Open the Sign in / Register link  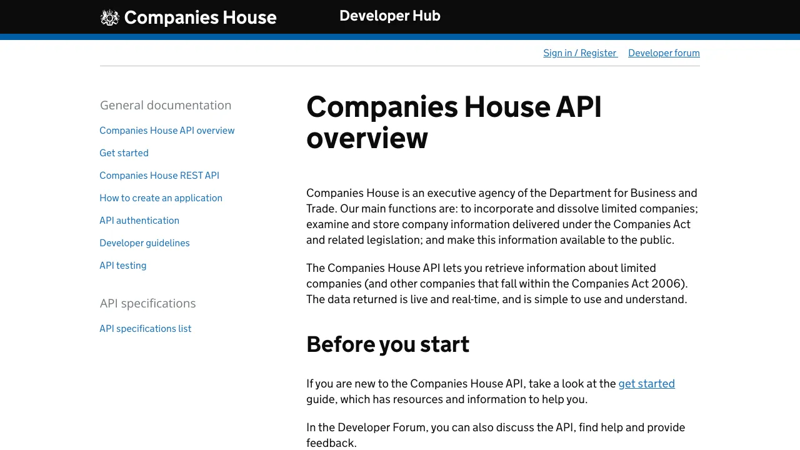[x=581, y=53]
